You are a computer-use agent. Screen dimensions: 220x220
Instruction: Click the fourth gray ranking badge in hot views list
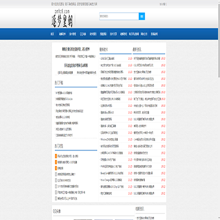pos(56,174)
